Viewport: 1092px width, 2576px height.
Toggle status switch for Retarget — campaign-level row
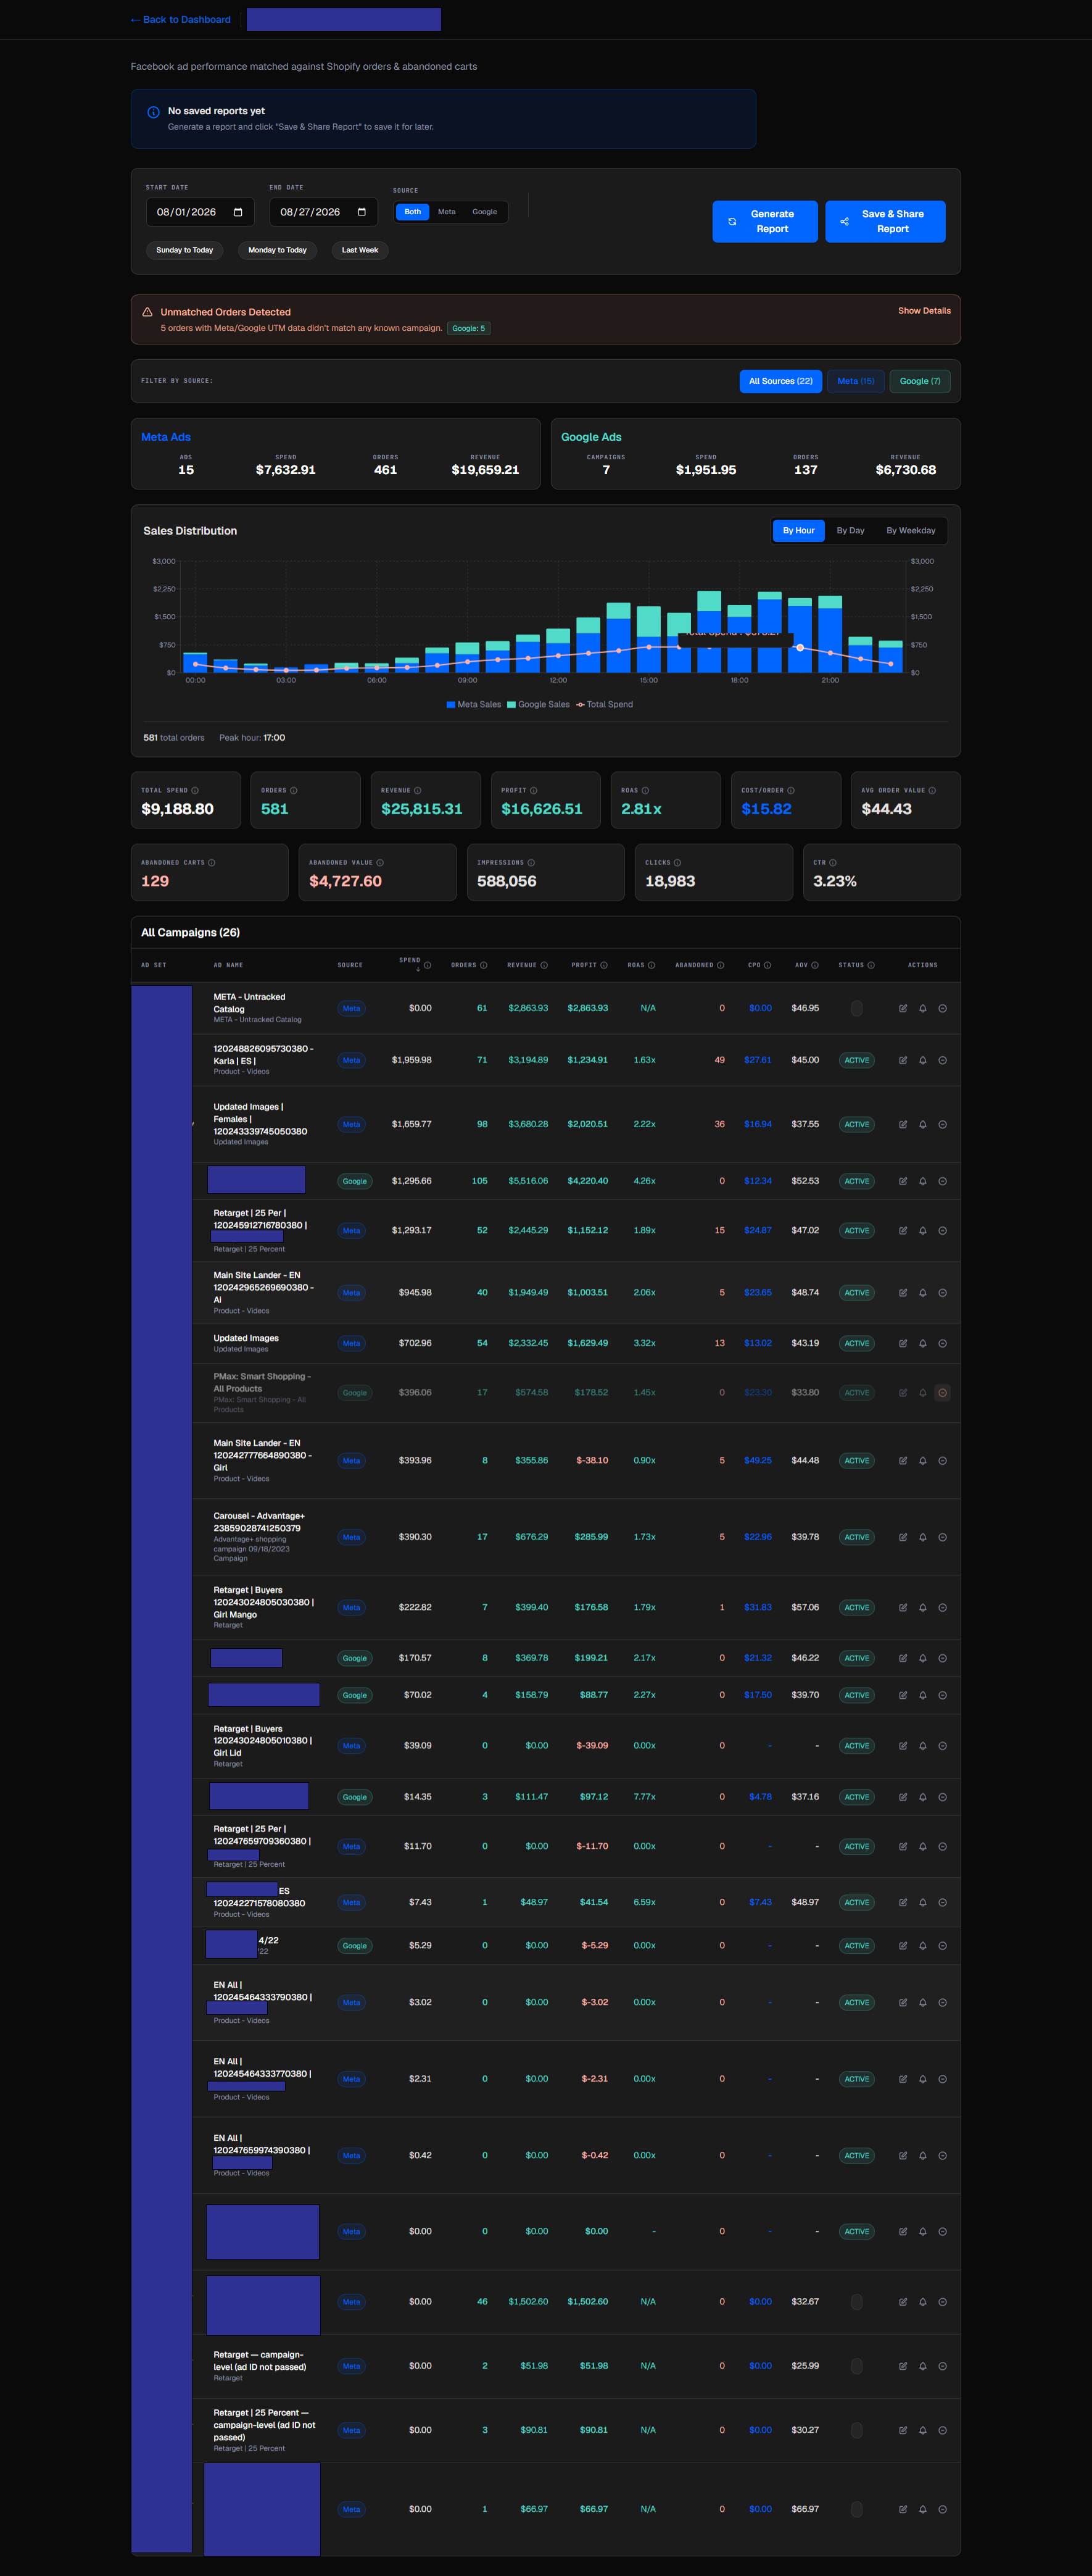coord(856,2366)
